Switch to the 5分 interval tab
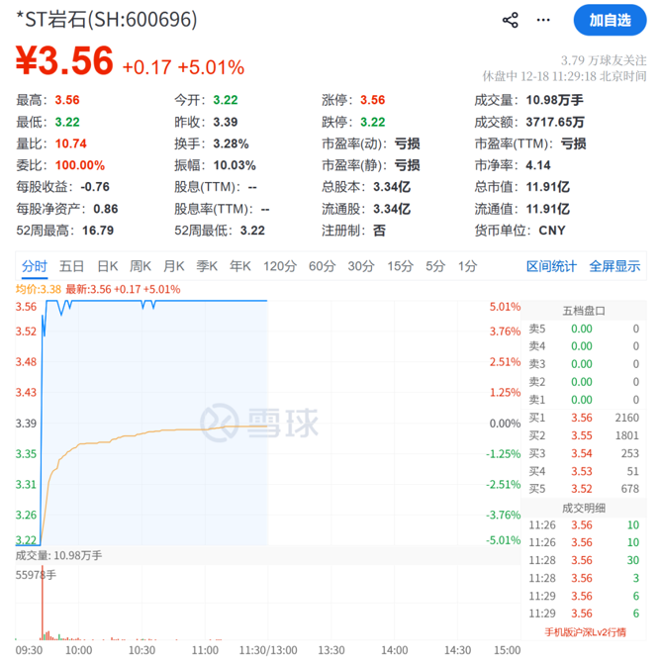The width and height of the screenshot is (660, 663). click(x=435, y=266)
